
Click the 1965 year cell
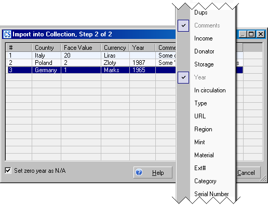[x=142, y=70]
